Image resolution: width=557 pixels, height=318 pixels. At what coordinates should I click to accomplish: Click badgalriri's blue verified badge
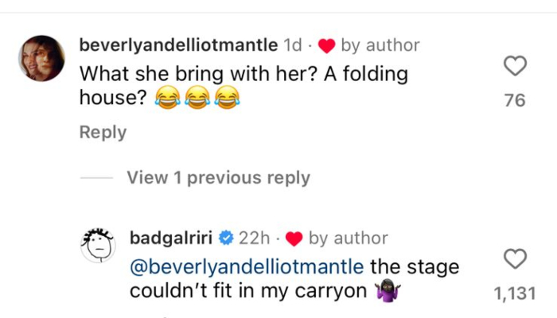pos(225,238)
